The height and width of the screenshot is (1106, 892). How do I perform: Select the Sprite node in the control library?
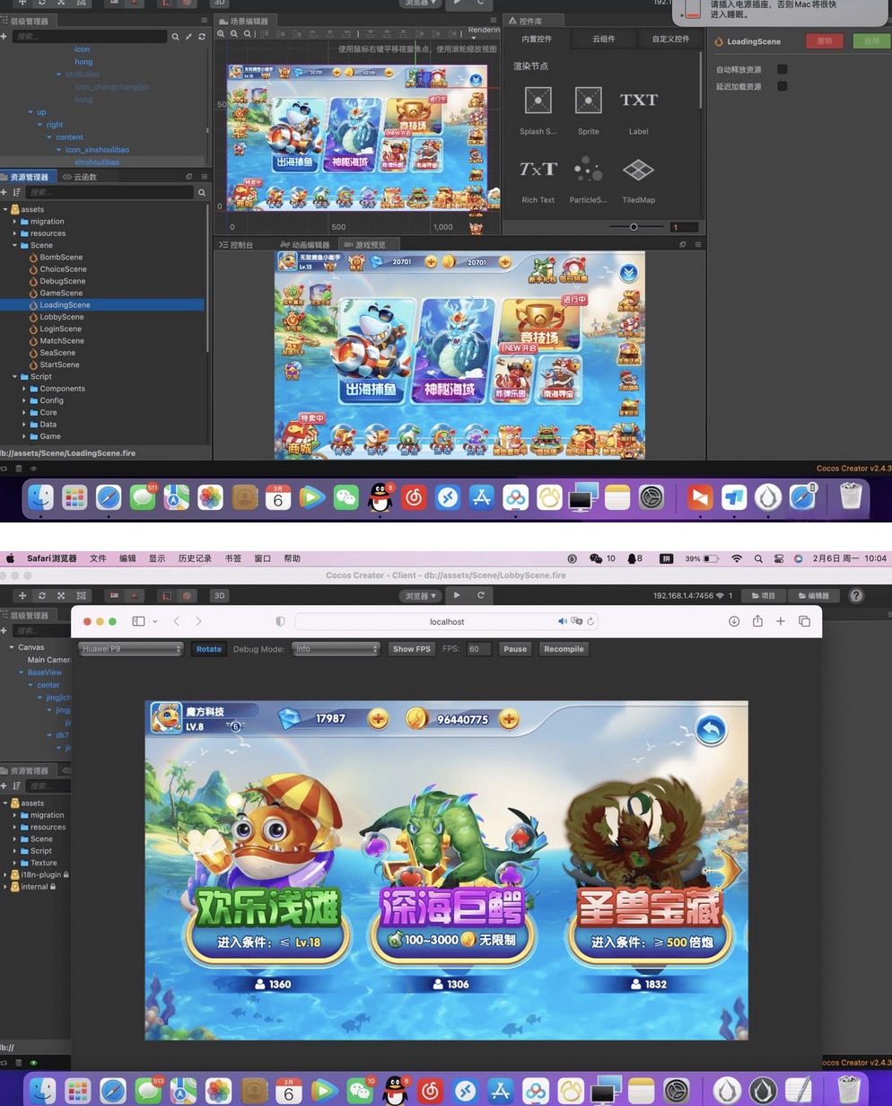point(588,101)
